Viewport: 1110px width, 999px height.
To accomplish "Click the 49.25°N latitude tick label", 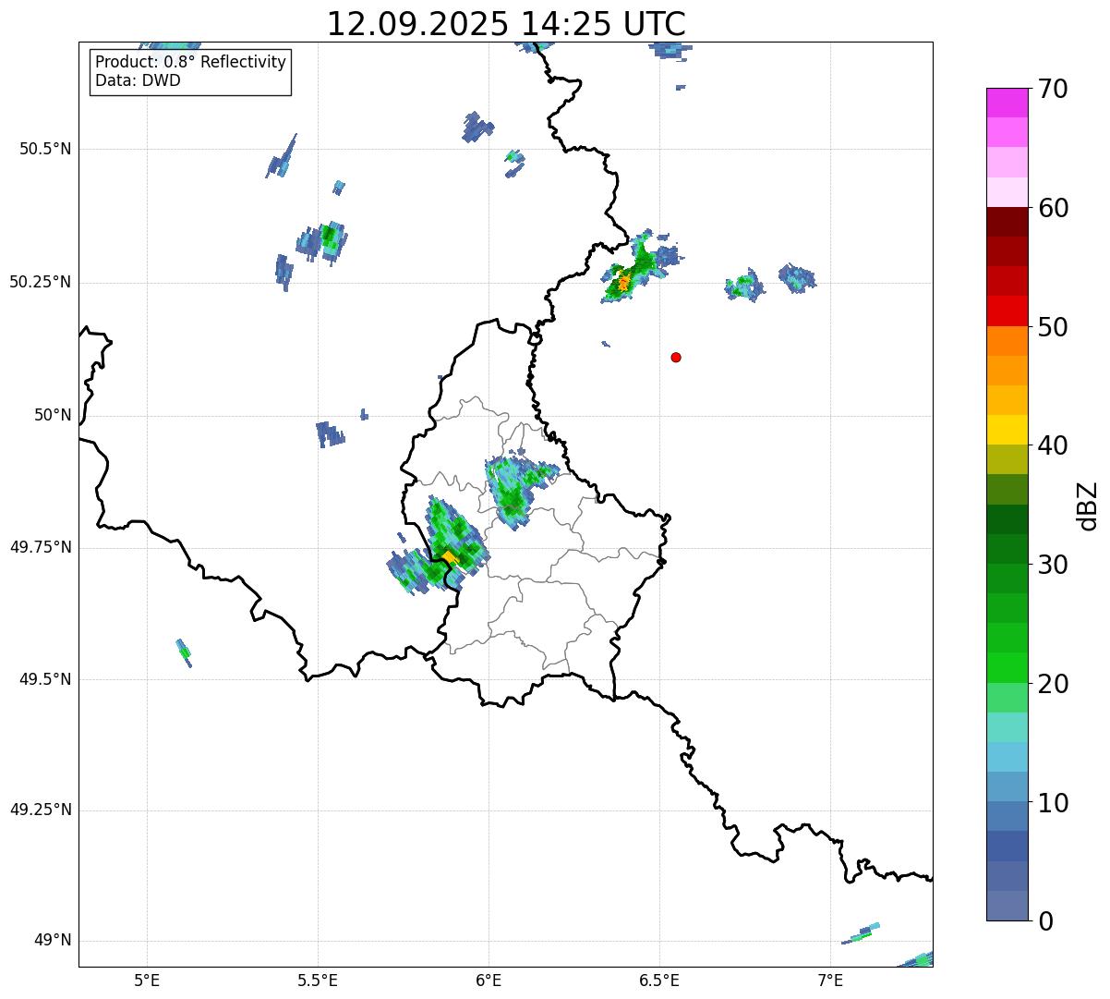I will pyautogui.click(x=41, y=810).
